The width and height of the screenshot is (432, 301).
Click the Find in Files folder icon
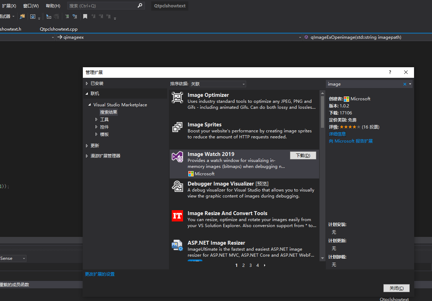(22, 16)
